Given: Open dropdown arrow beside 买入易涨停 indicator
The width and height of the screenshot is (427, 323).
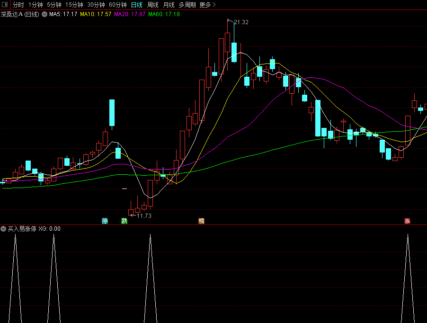Looking at the screenshot, I should coord(3,229).
